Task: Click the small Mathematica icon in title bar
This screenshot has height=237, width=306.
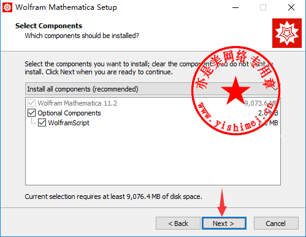Action: pyautogui.click(x=7, y=7)
